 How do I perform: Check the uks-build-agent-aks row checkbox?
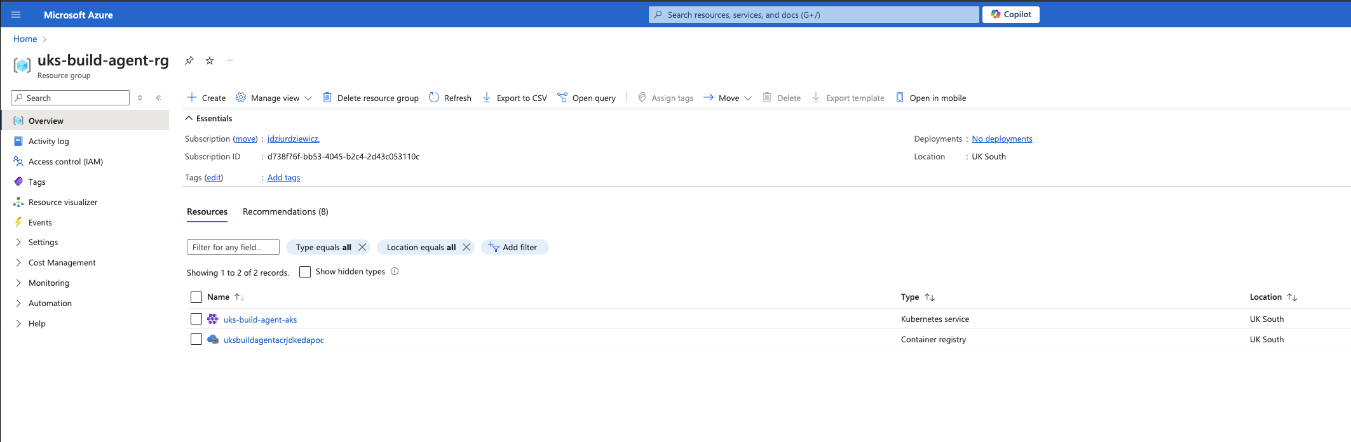[x=196, y=319]
